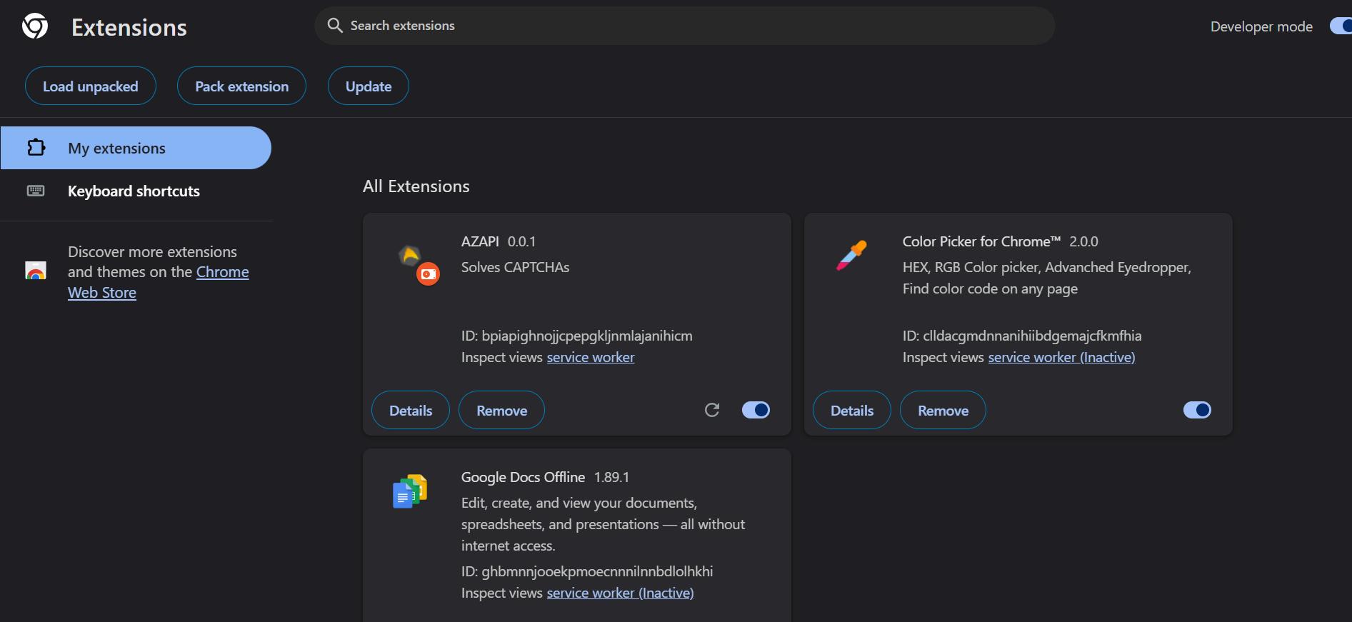Focus the Search extensions field
The height and width of the screenshot is (622, 1352).
coord(686,26)
